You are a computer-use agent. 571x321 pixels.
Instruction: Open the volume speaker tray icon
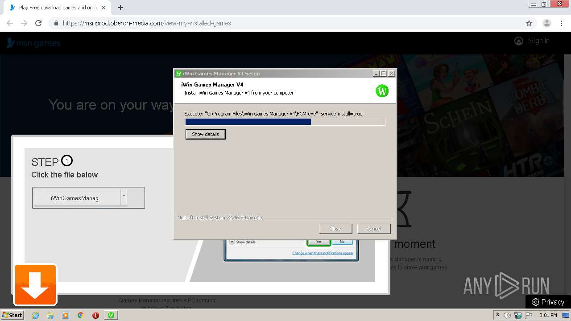[507, 315]
